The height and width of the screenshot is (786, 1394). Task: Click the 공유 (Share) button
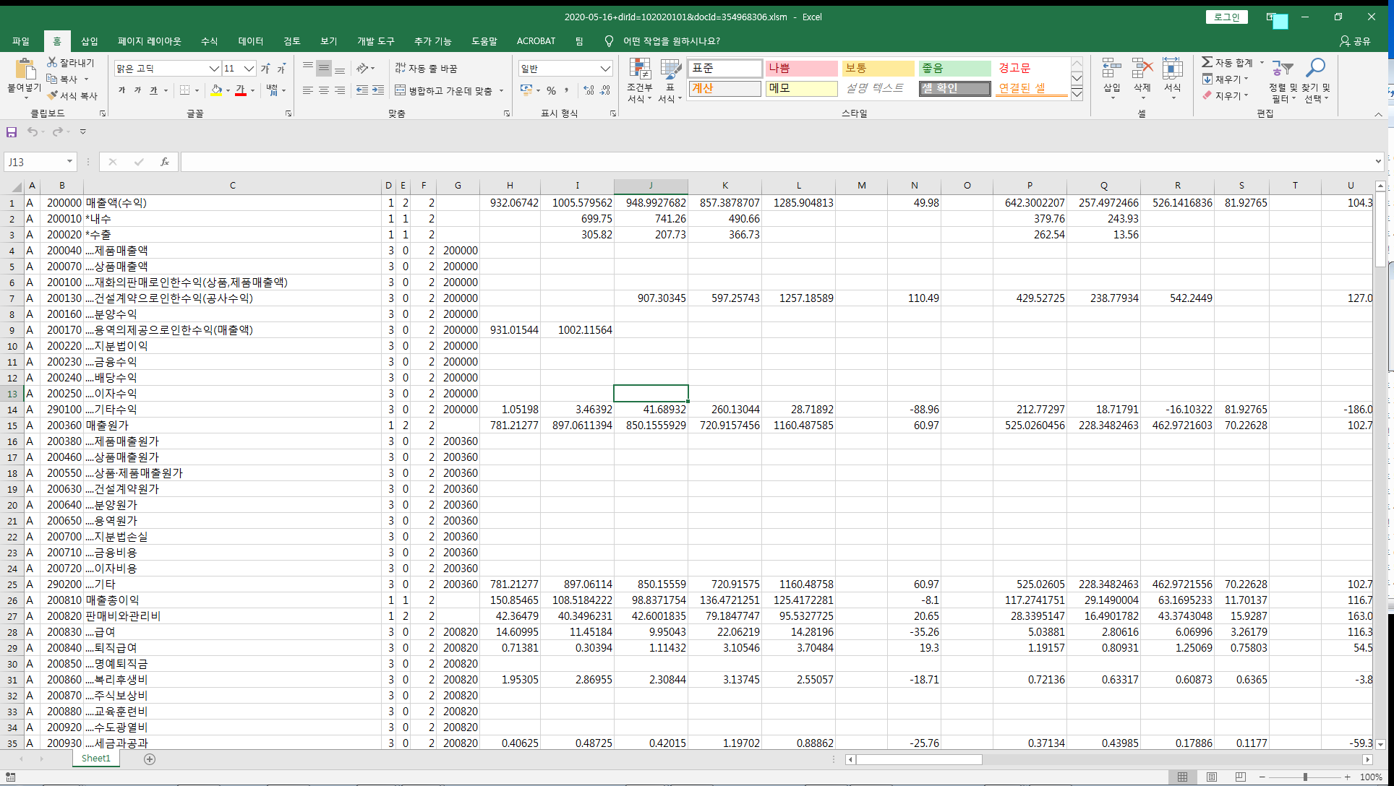point(1355,41)
